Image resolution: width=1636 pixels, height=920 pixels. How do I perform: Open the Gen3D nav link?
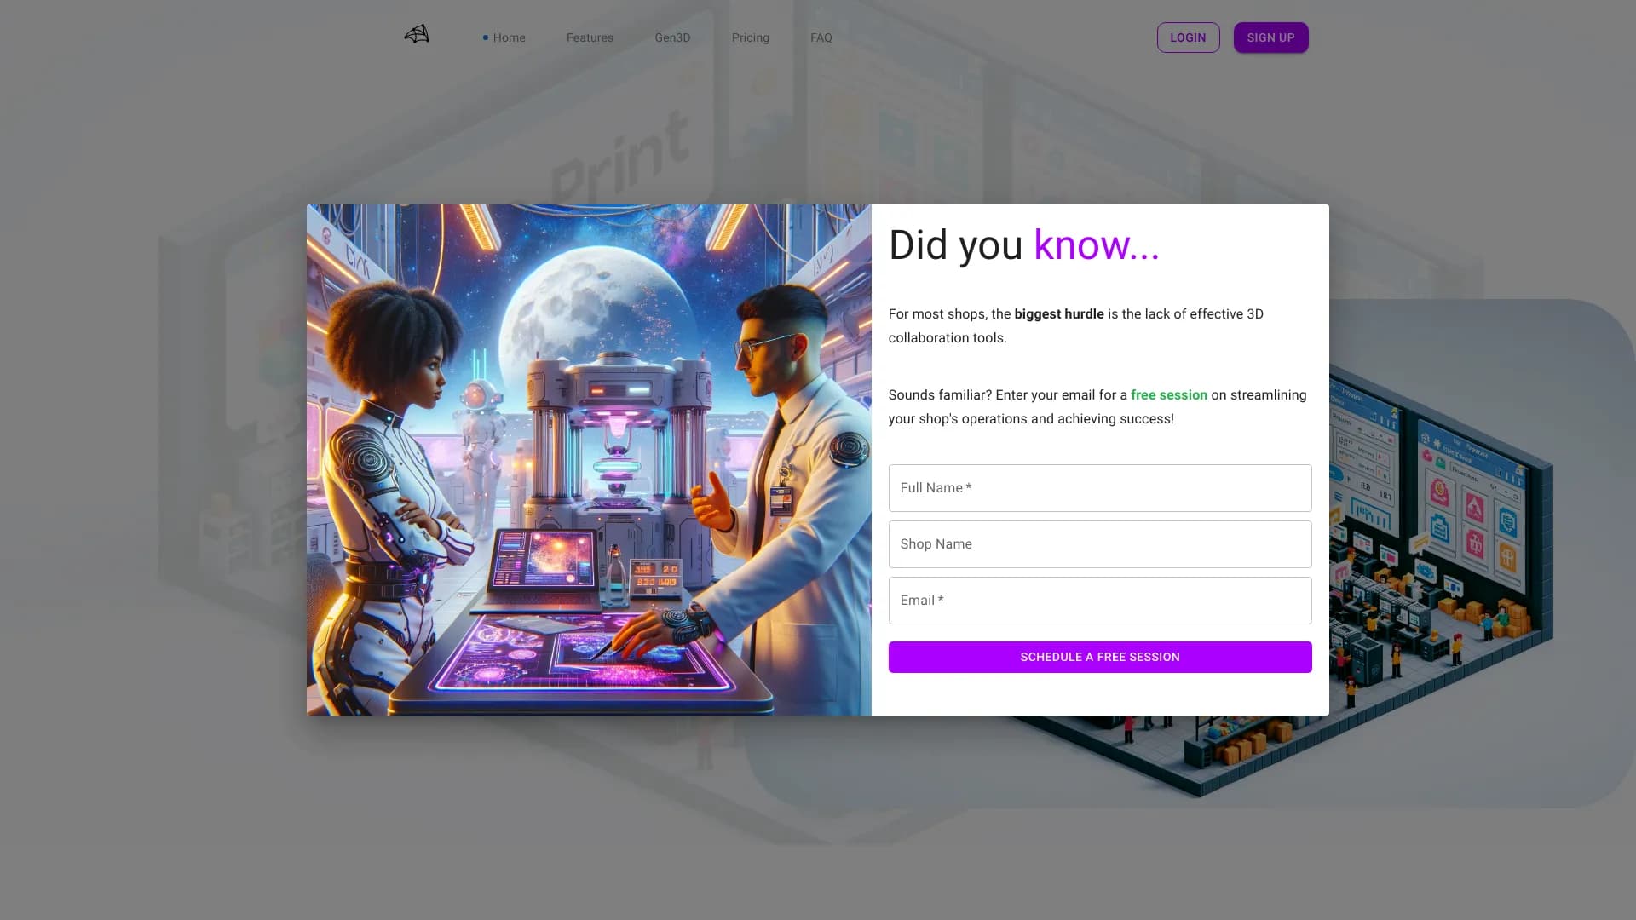click(672, 37)
